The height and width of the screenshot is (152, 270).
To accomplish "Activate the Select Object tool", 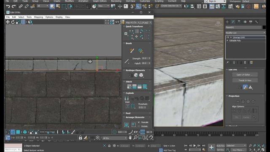I will coord(52,6).
